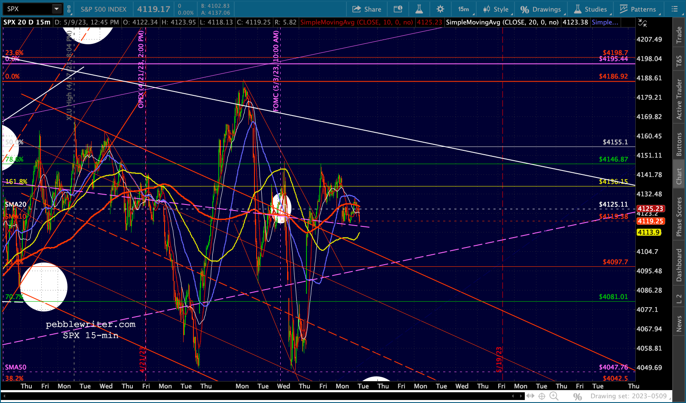The image size is (686, 403).
Task: Expand the 15m timeframe dropdown
Action: pos(464,9)
